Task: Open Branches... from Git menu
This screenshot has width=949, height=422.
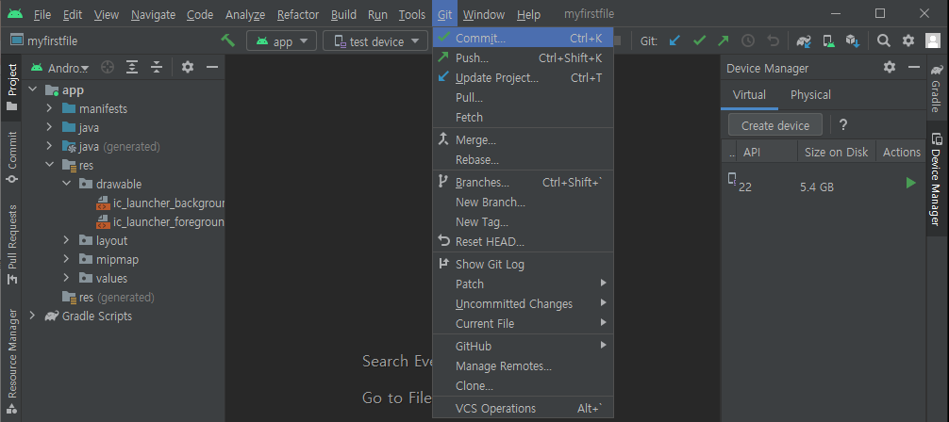Action: [523, 183]
